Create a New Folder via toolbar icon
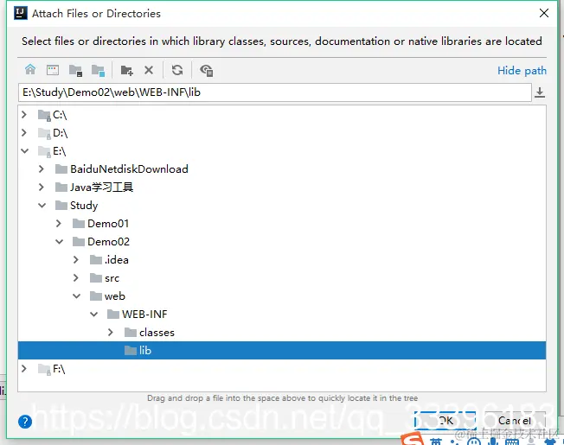Image resolution: width=564 pixels, height=445 pixels. pyautogui.click(x=126, y=70)
